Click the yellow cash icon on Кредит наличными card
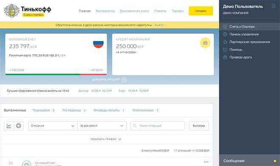The width and height of the screenshot is (280, 166). point(205,43)
